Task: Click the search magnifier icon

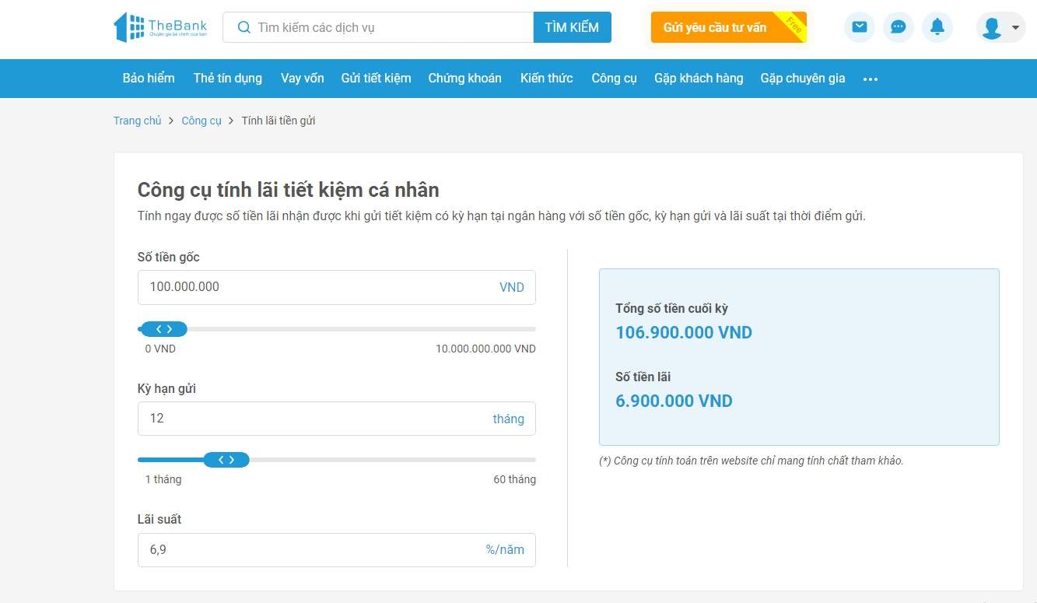Action: click(x=243, y=27)
